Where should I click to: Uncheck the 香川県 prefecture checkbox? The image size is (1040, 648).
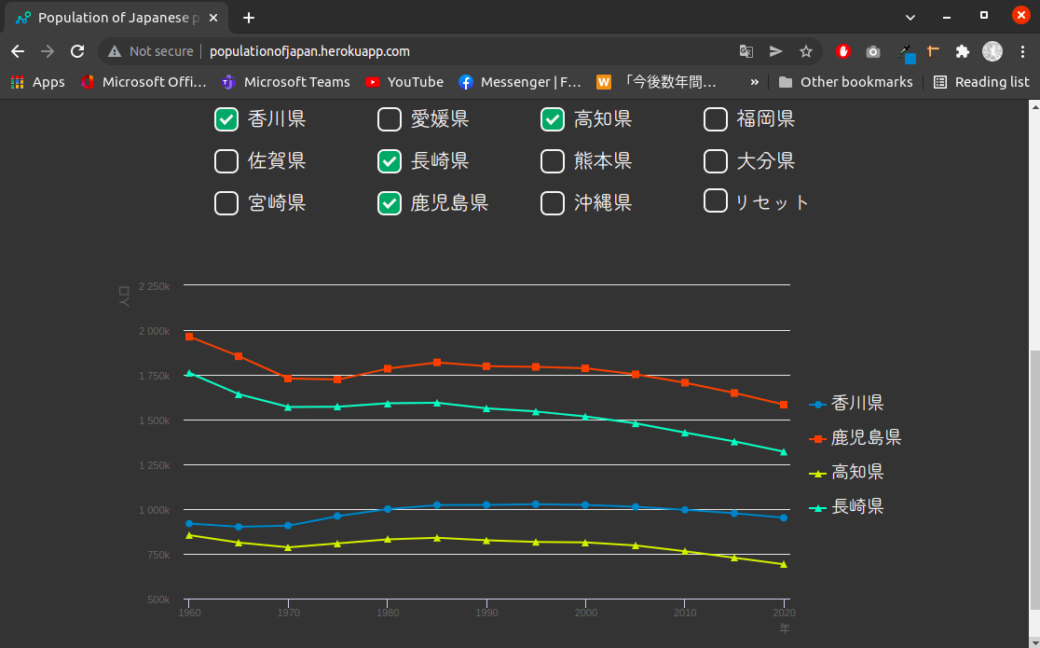tap(226, 119)
